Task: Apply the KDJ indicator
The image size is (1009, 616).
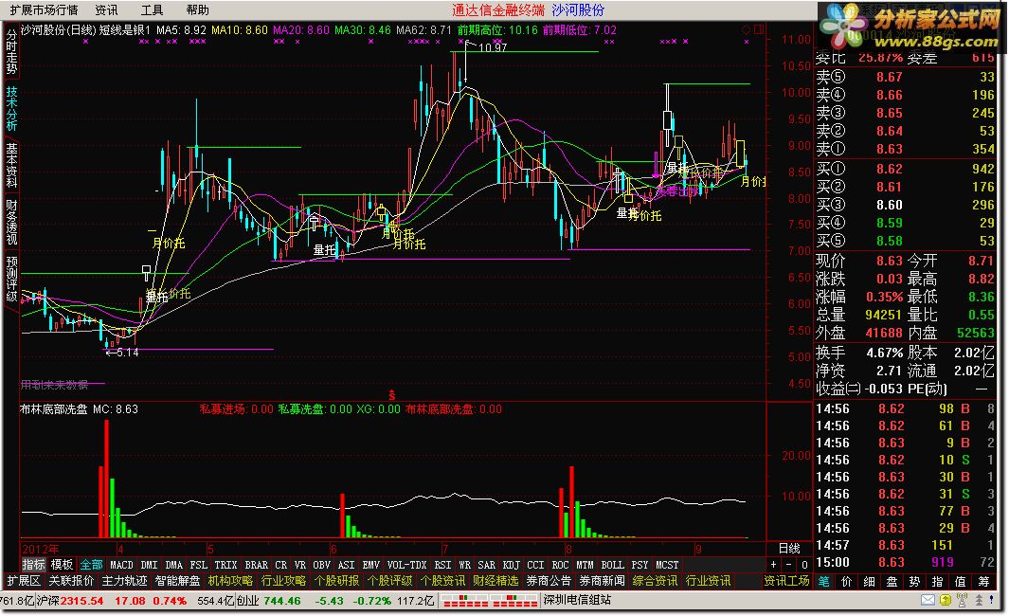Action: [511, 565]
